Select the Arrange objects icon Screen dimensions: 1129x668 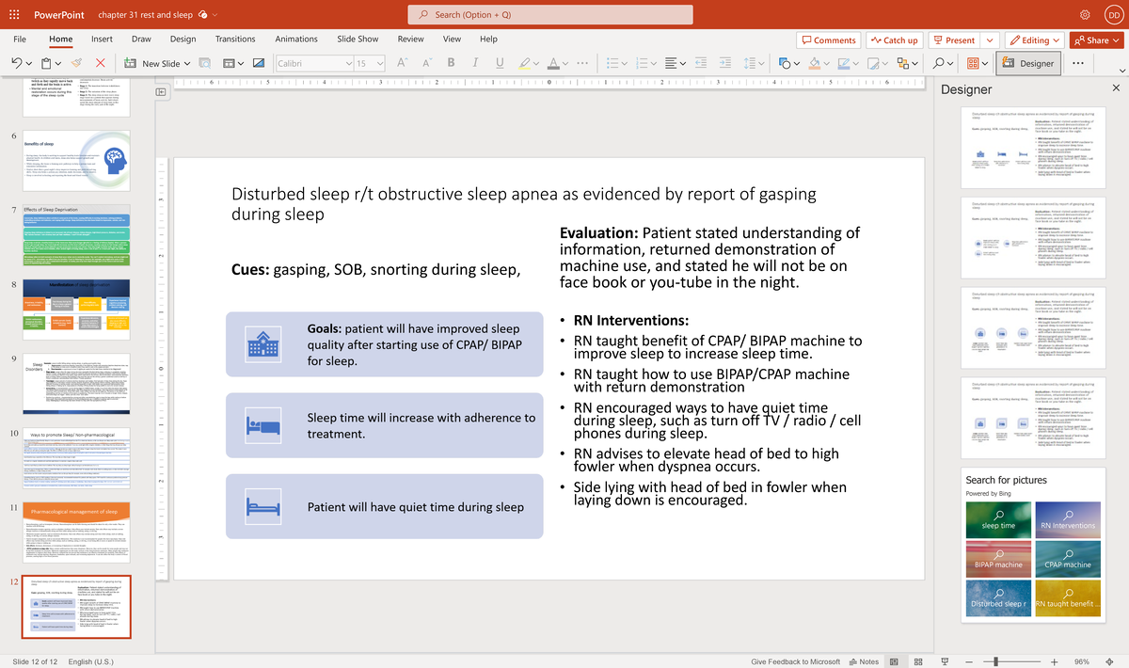pyautogui.click(x=903, y=63)
